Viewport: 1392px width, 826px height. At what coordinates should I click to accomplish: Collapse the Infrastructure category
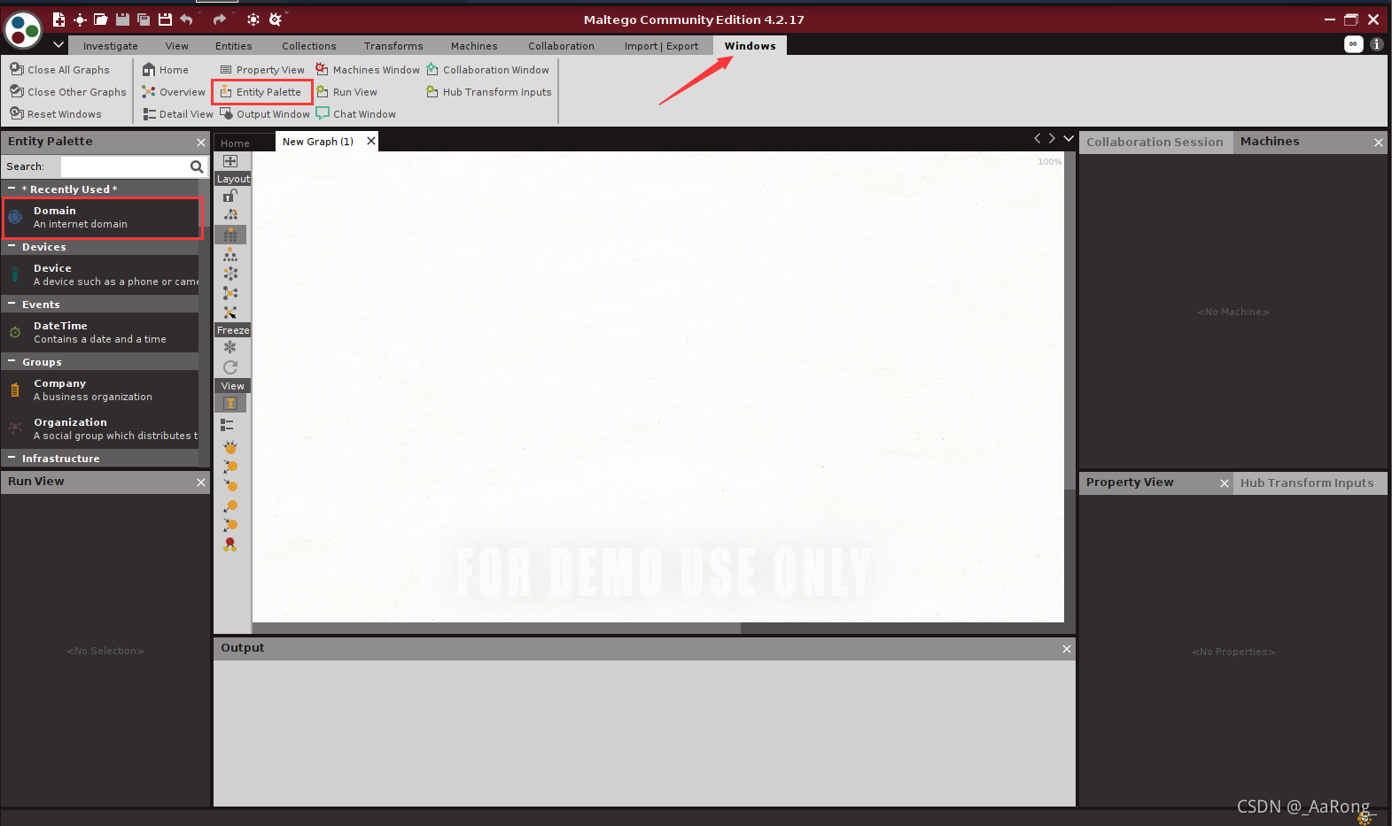[12, 458]
